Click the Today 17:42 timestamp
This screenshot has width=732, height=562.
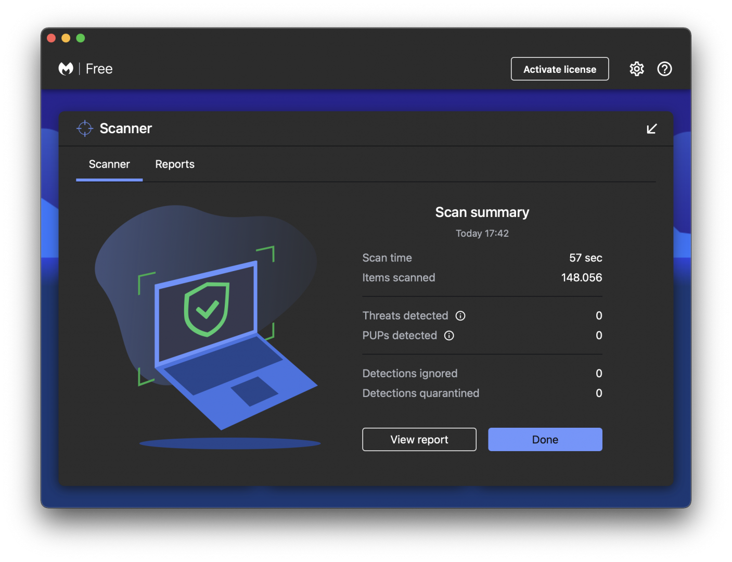point(482,234)
